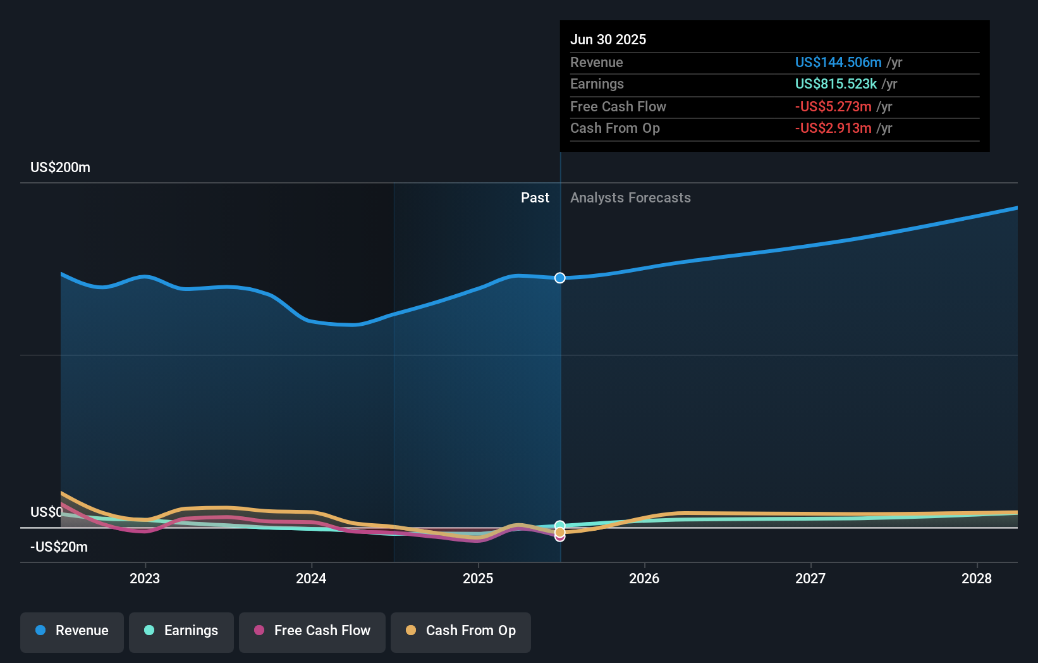
Task: Open details via the Jun 30 2025 tooltip header
Action: pos(608,39)
